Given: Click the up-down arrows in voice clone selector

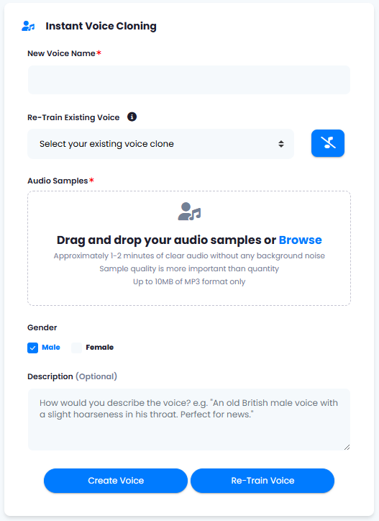Looking at the screenshot, I should [x=281, y=144].
